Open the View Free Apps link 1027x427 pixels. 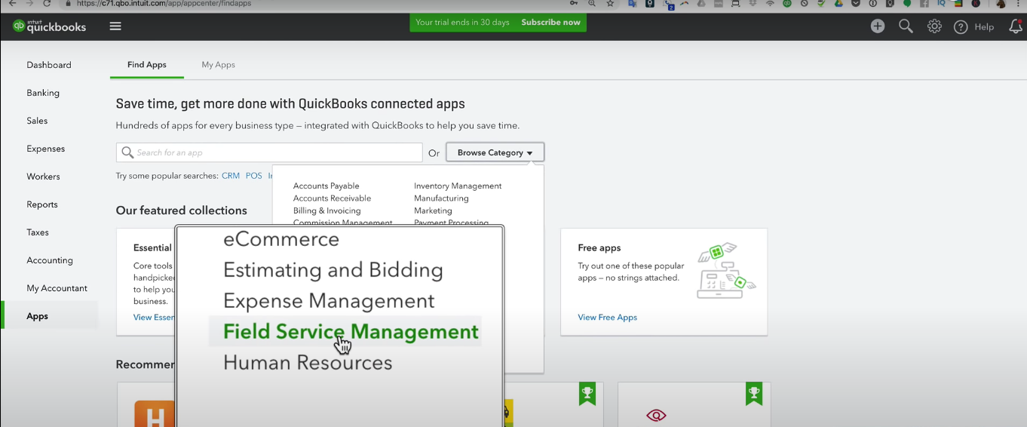[607, 318]
